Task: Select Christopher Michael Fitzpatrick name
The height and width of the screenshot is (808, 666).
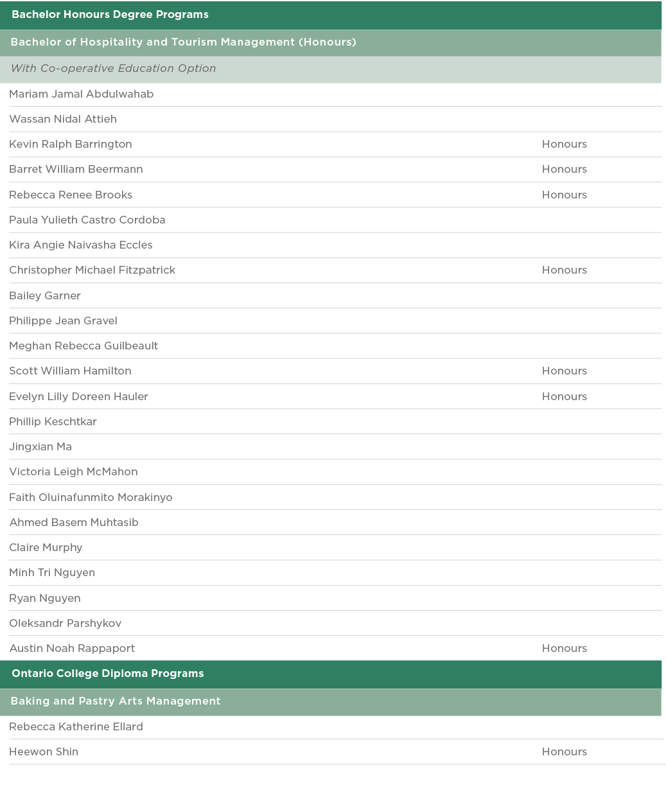Action: [x=92, y=270]
